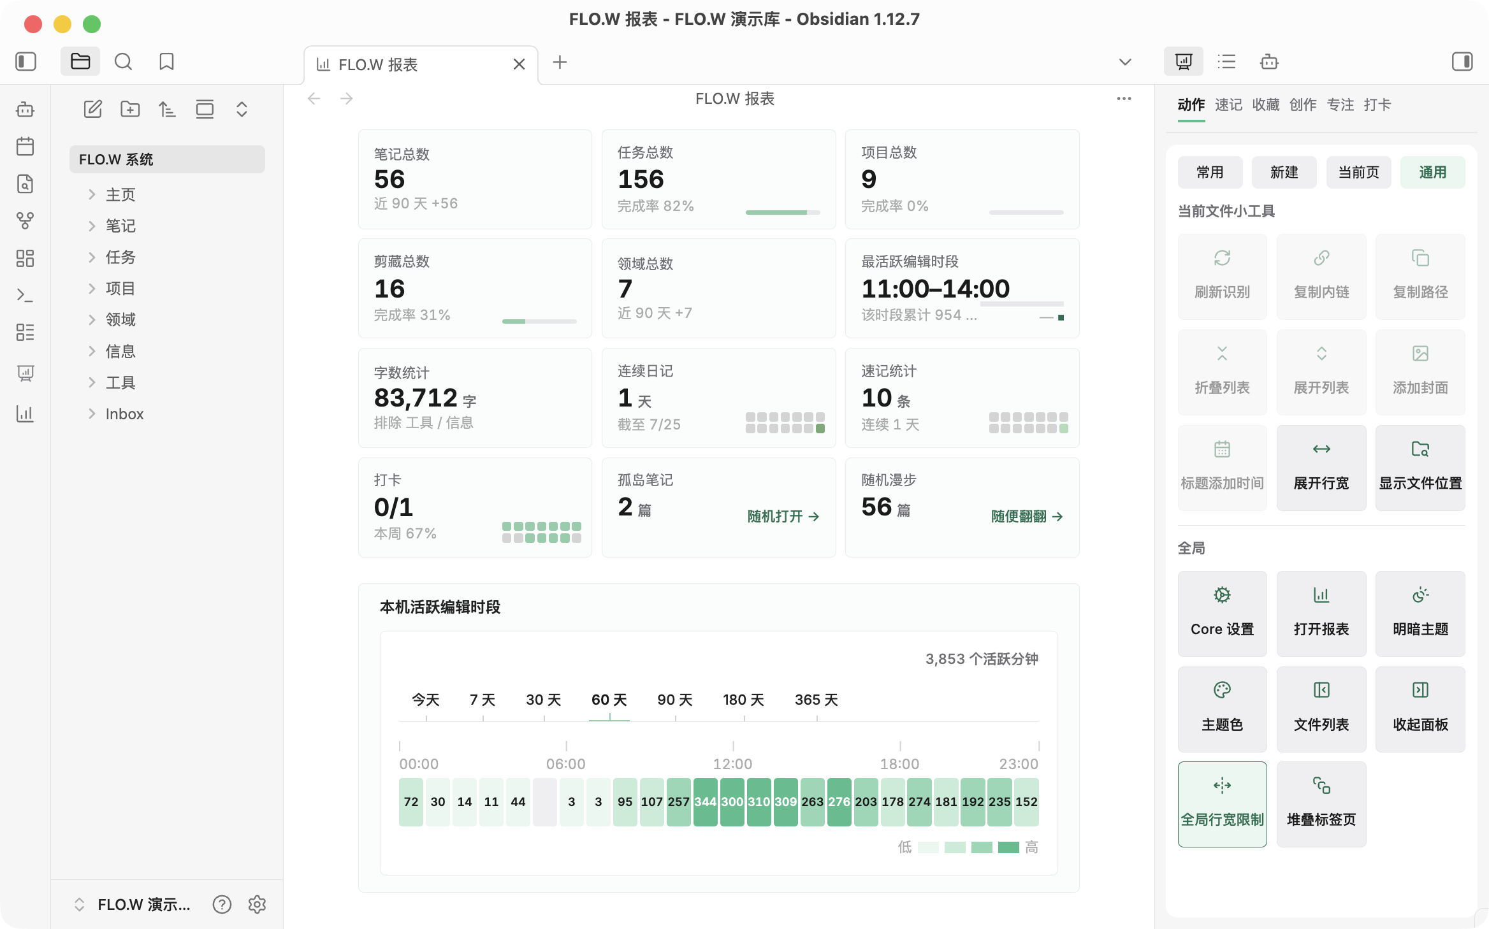Toggle 堆叠标签页
This screenshot has width=1489, height=929.
tap(1321, 804)
